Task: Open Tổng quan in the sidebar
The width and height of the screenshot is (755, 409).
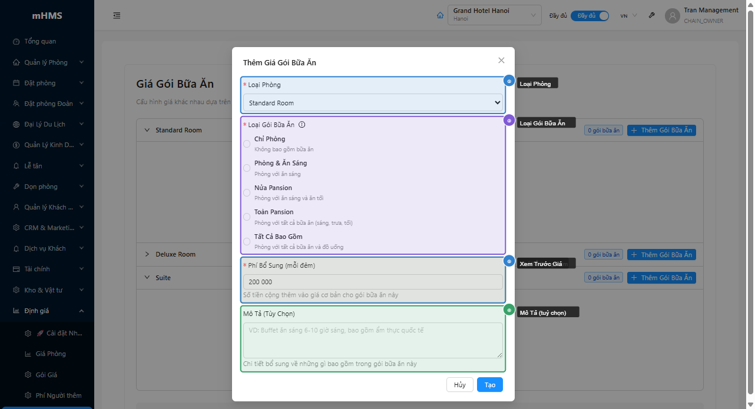Action: (40, 42)
